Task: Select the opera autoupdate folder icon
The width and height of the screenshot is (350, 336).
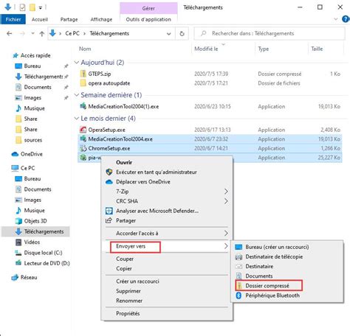Action: 83,83
